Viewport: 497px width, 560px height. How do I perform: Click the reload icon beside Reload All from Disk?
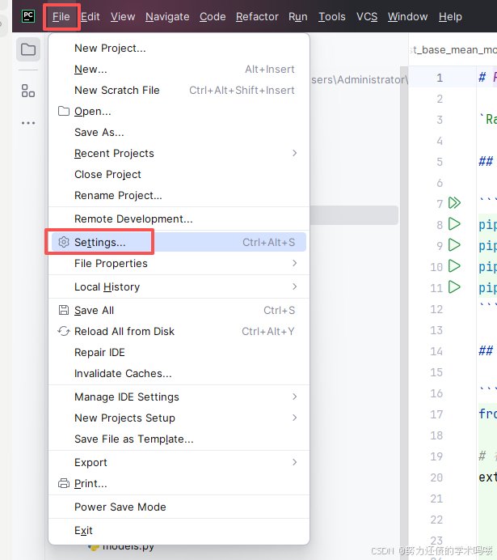[64, 331]
